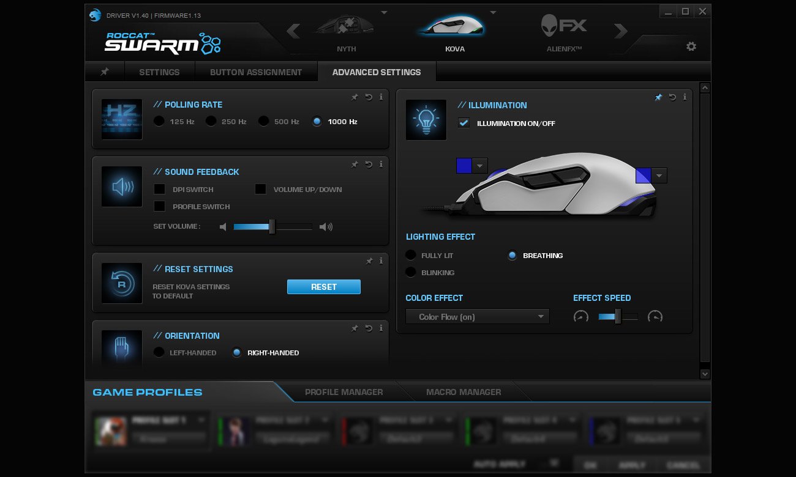The width and height of the screenshot is (796, 477).
Task: Open rear light color dropdown arrow
Action: click(x=659, y=176)
